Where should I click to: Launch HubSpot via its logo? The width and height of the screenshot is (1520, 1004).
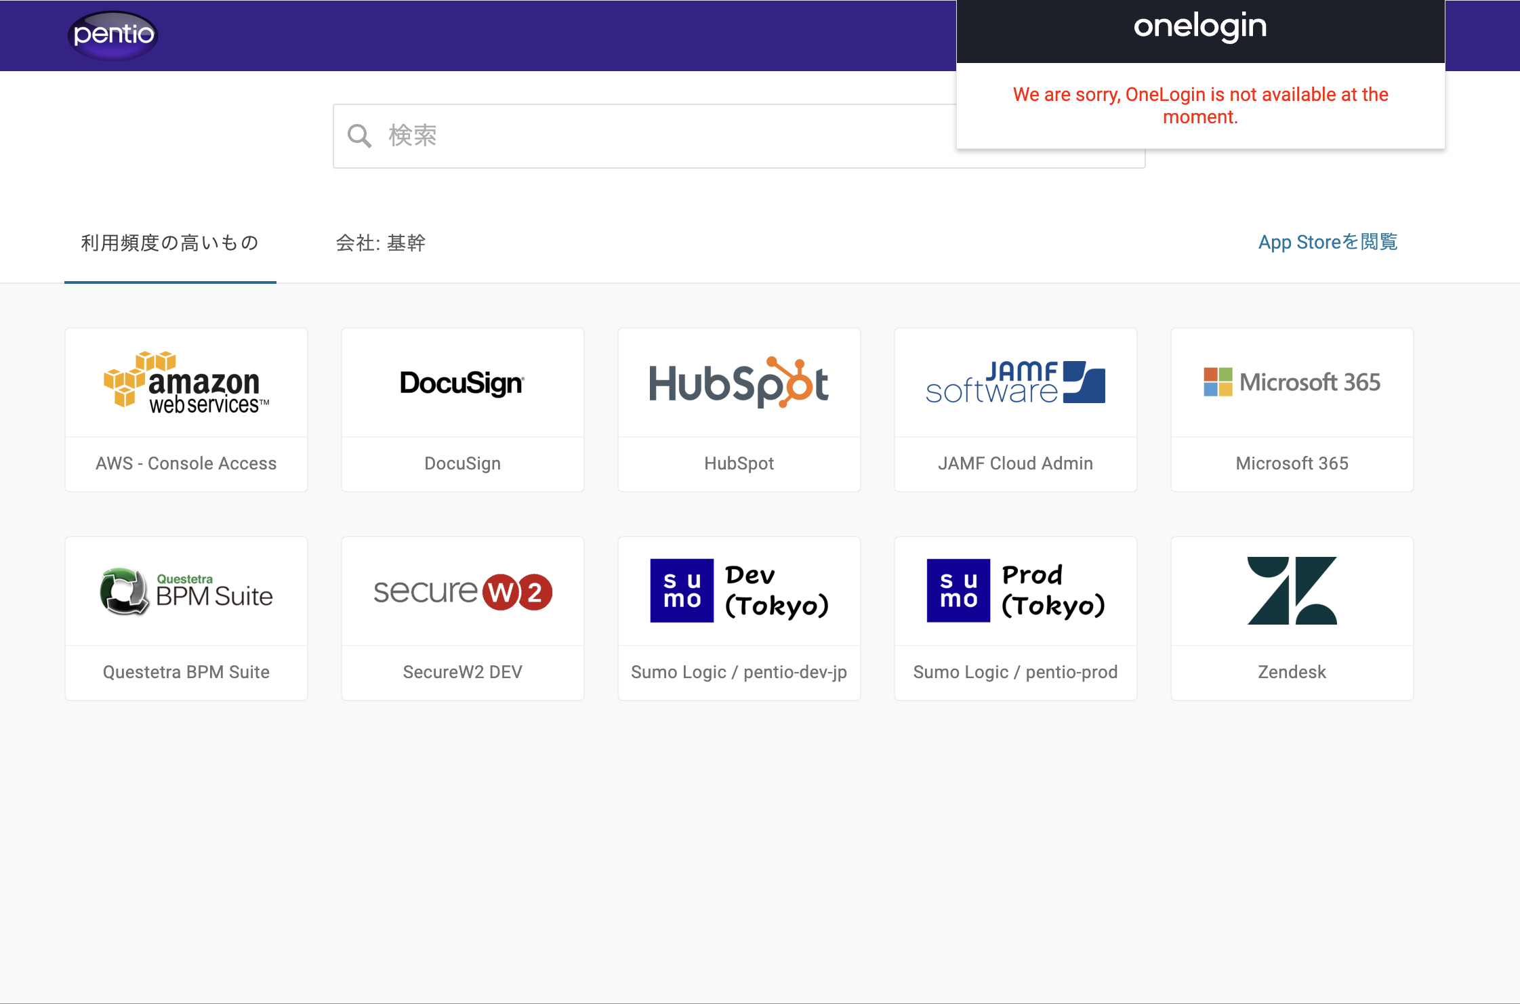[739, 383]
